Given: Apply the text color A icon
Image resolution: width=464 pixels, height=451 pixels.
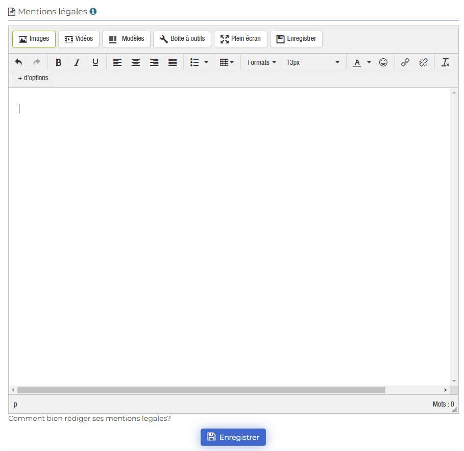Looking at the screenshot, I should [357, 62].
